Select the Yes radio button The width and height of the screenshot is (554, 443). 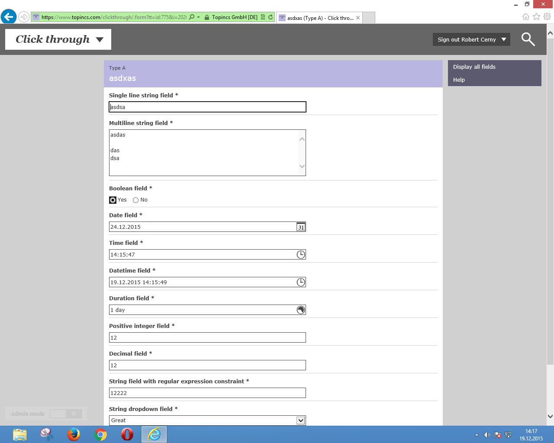113,200
